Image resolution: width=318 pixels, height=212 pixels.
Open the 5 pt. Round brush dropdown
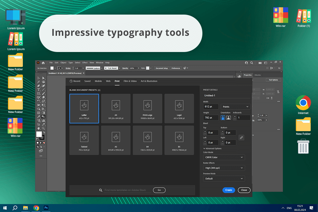click(x=120, y=68)
